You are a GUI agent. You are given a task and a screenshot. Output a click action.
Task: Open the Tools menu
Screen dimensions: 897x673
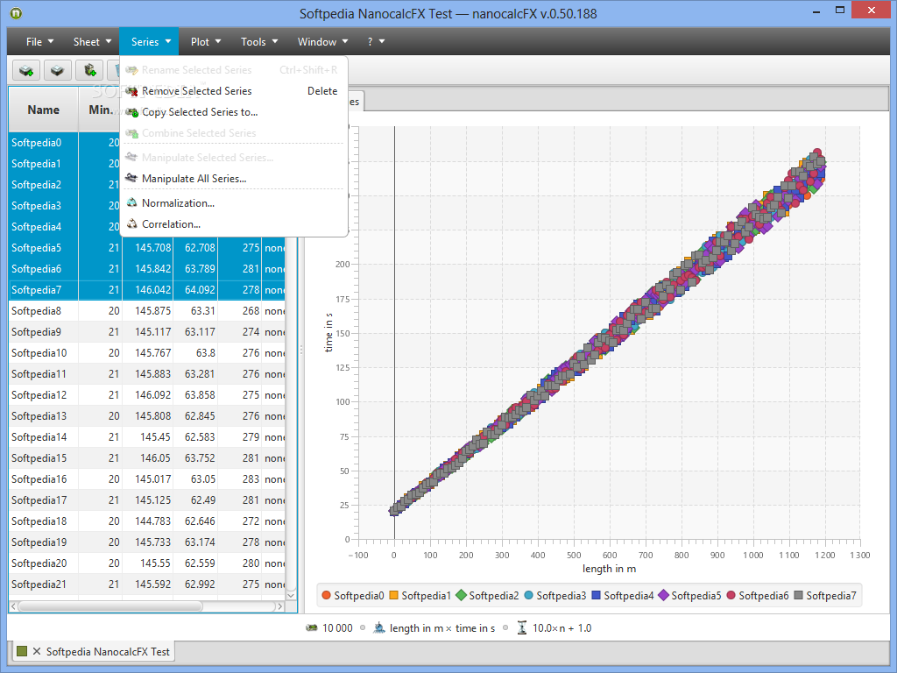258,42
